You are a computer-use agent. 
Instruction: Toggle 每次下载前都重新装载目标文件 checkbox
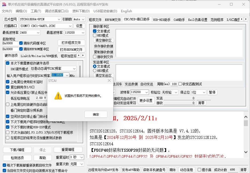5,165
